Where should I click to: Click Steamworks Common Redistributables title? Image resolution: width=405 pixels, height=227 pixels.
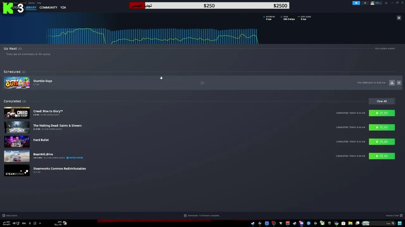tap(59, 169)
